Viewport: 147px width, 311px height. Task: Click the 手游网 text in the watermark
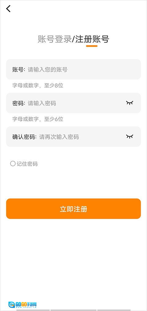coord(32,304)
